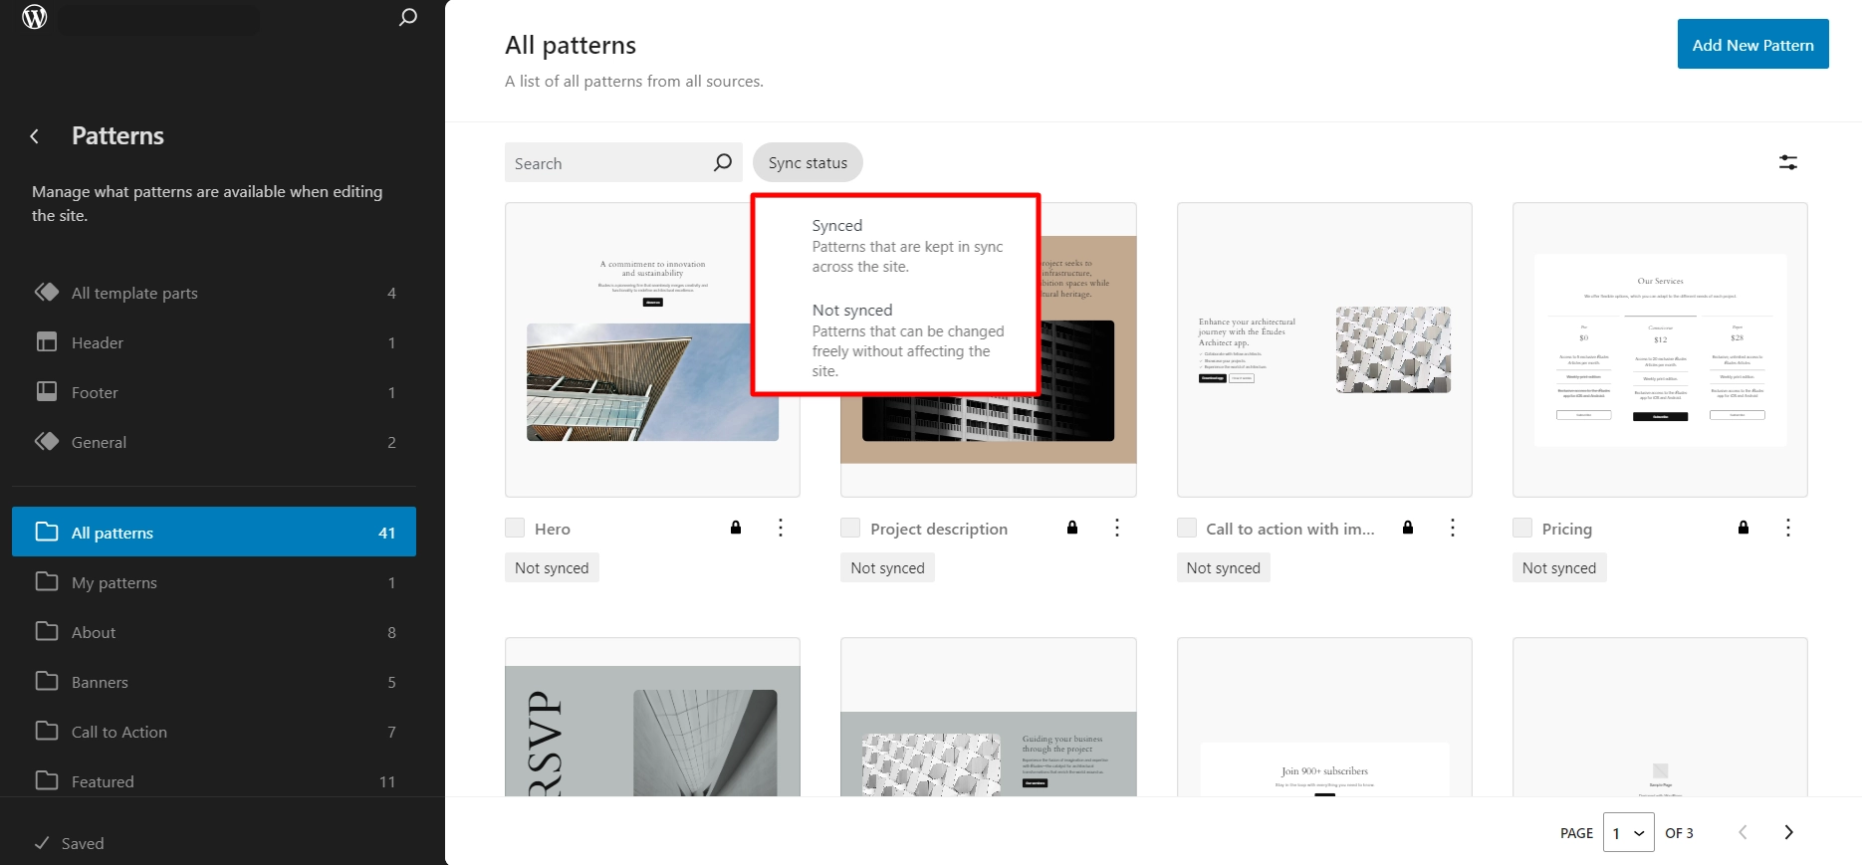Toggle the Sync status filter dropdown
The width and height of the screenshot is (1862, 865).
coord(808,162)
